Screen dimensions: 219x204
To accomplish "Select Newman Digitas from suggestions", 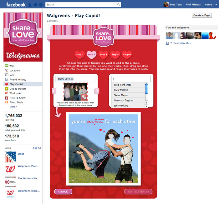I will [x=128, y=100].
